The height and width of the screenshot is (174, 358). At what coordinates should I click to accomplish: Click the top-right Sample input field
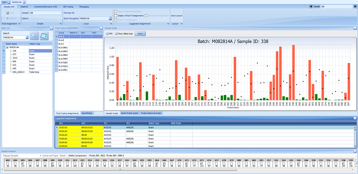tap(336, 7)
